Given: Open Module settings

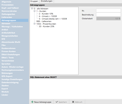Looking at the screenshot, I should pos(5,92).
